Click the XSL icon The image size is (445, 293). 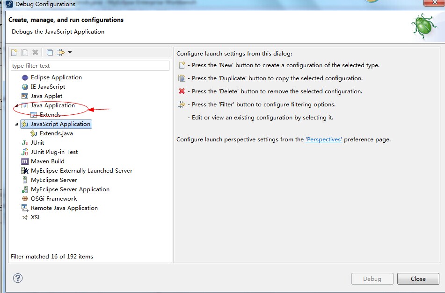pos(25,217)
